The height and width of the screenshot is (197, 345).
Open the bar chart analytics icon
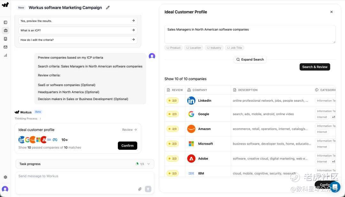pos(5,55)
